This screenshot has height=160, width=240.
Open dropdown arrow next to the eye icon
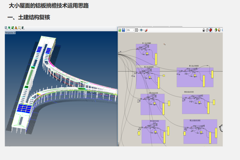144,30
